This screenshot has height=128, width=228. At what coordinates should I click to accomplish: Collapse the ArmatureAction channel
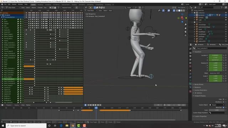pyautogui.click(x=2, y=17)
